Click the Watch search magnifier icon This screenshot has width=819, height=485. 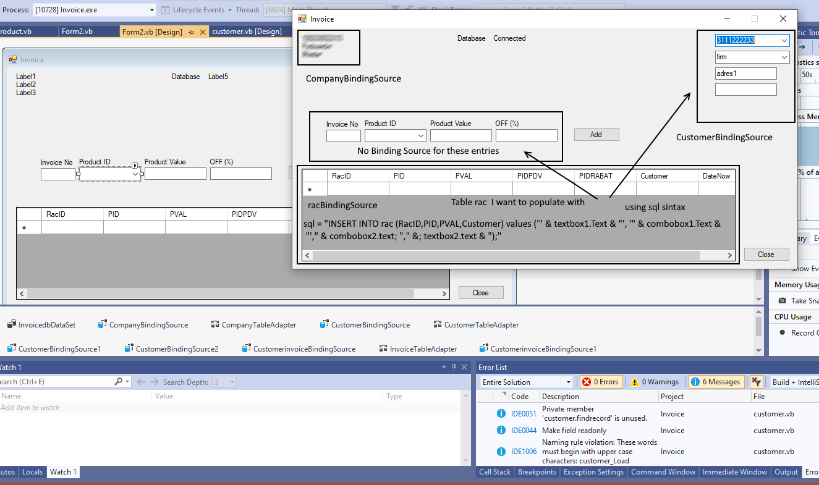(119, 382)
